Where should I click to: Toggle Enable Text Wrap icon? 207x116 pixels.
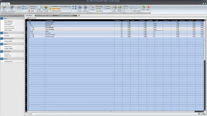click(39, 9)
